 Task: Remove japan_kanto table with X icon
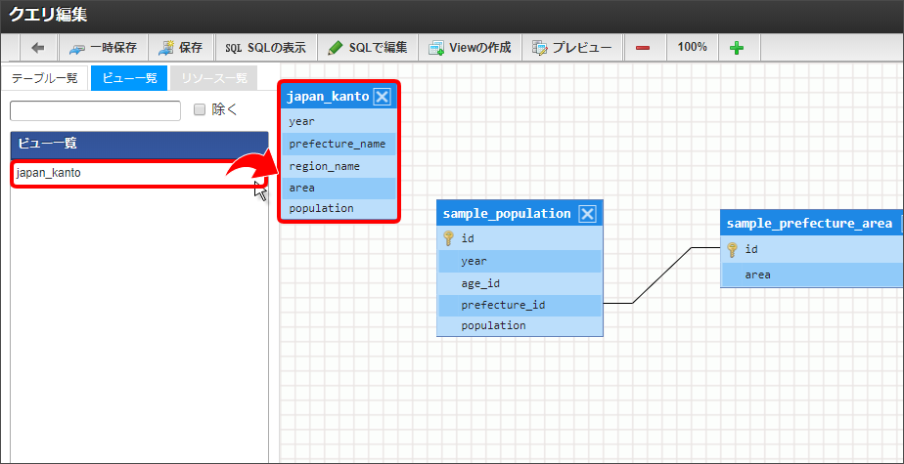click(382, 97)
